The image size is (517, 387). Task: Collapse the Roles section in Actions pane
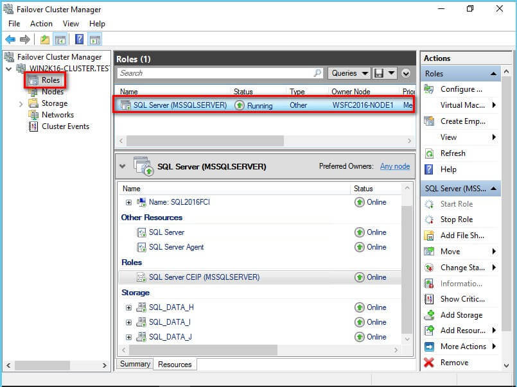click(493, 73)
